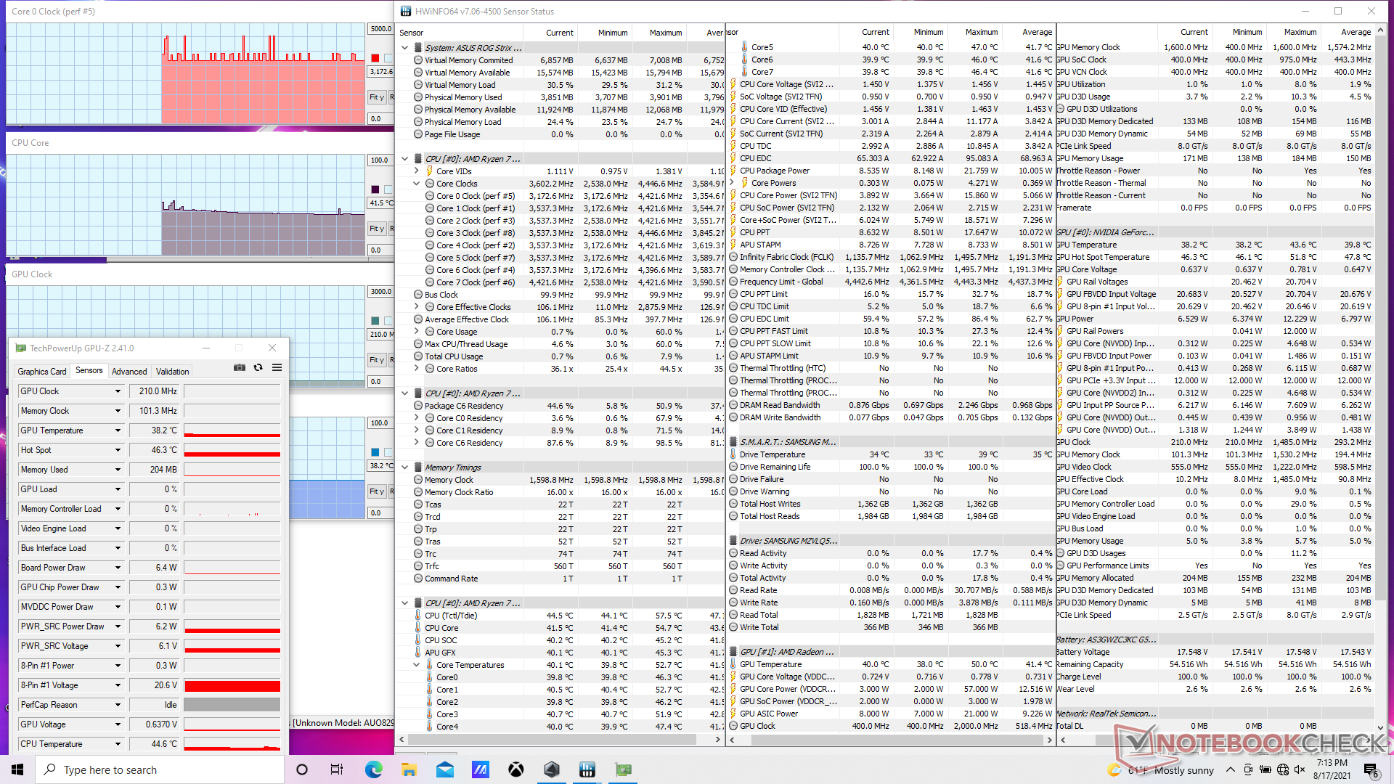
Task: Collapse Core Temperatures tree node
Action: tap(417, 665)
